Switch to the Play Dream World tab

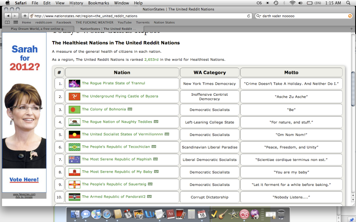(38, 29)
